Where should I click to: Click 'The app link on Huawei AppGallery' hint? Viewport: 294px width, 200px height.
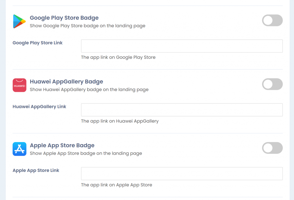(x=120, y=121)
